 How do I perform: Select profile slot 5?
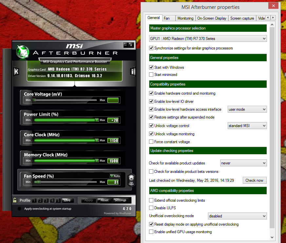point(58,200)
